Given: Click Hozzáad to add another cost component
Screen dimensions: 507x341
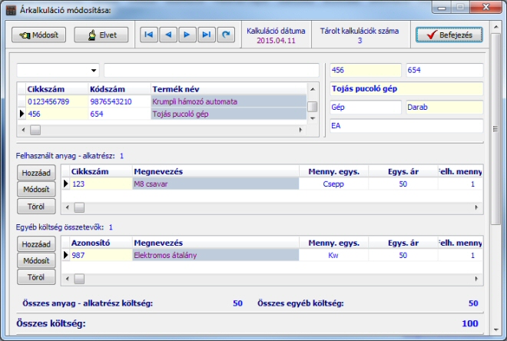Looking at the screenshot, I should pyautogui.click(x=36, y=244).
